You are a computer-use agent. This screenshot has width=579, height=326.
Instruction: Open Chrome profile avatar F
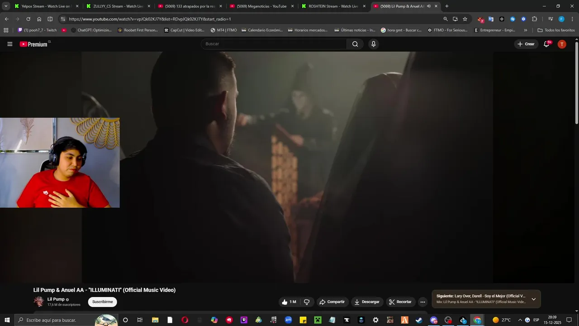[x=561, y=19]
